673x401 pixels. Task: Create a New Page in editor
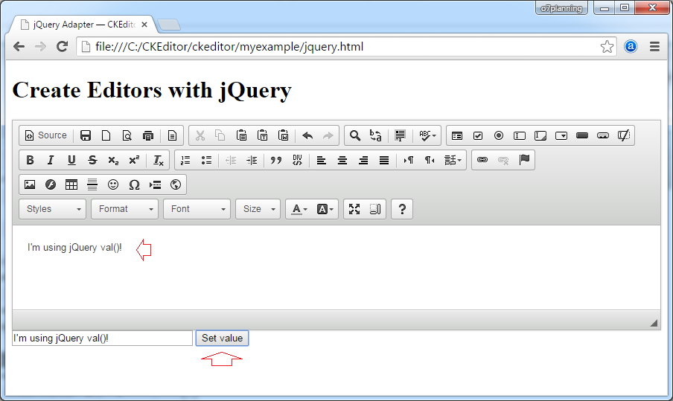click(106, 135)
